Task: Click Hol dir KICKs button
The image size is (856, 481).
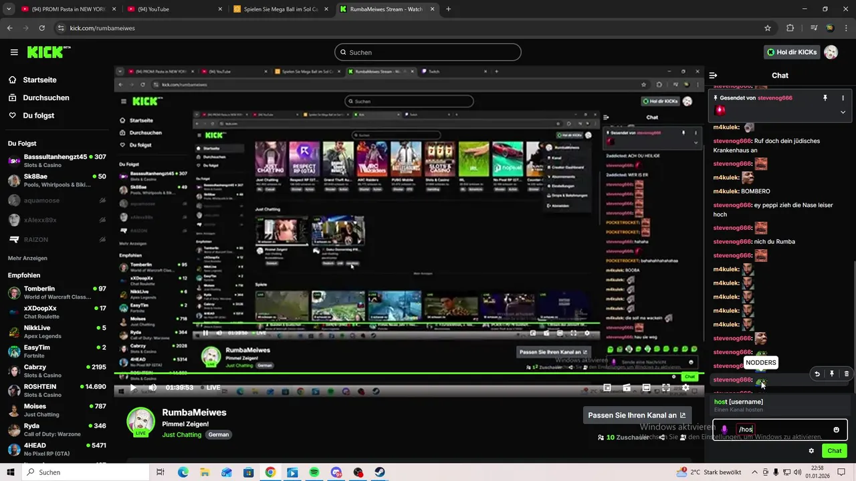Action: pyautogui.click(x=792, y=52)
